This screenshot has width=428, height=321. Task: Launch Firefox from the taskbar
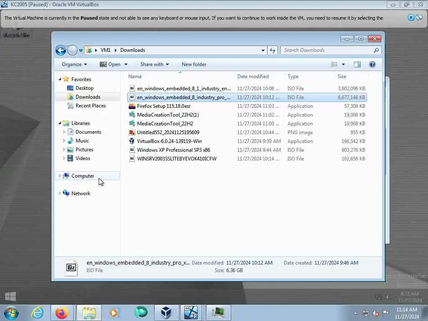point(62,313)
